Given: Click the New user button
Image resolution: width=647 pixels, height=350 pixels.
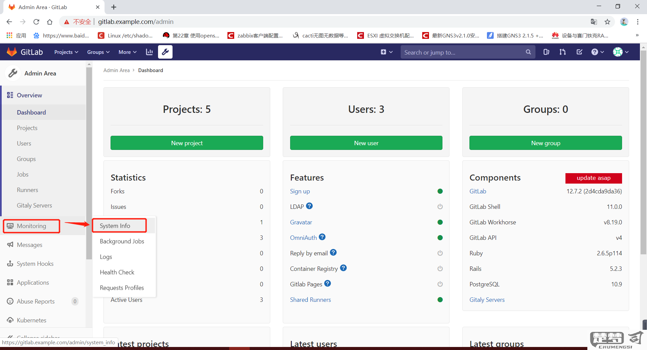Looking at the screenshot, I should [366, 143].
